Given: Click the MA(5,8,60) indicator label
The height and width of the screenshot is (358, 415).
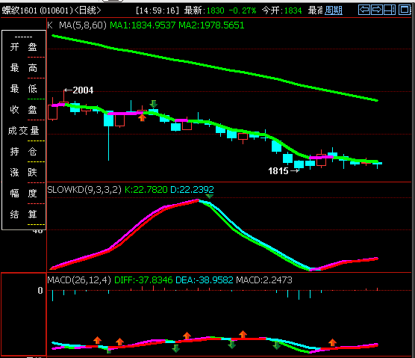Looking at the screenshot, I should coord(83,25).
